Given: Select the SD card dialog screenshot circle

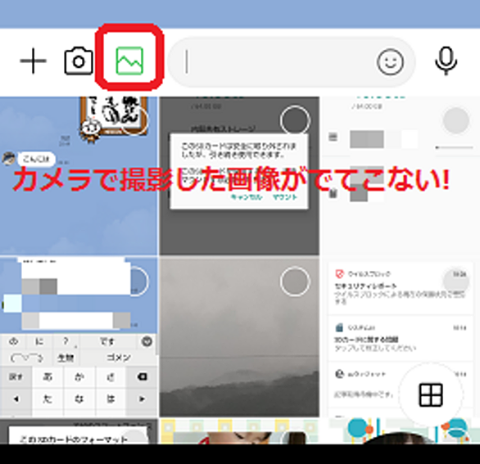Looking at the screenshot, I should coord(295,120).
